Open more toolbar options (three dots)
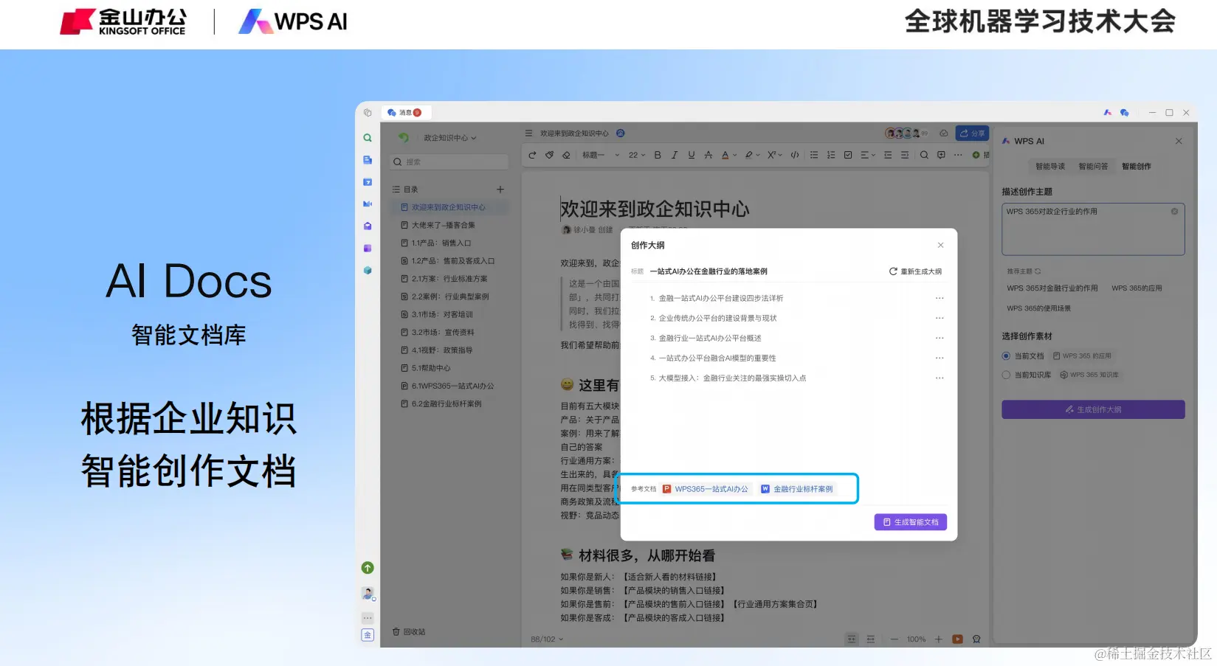Screen dimensions: 1217x666 (958, 155)
